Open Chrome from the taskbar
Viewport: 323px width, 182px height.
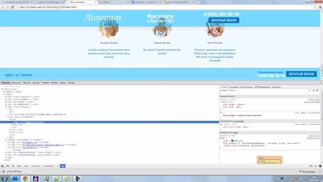[x=25, y=178]
